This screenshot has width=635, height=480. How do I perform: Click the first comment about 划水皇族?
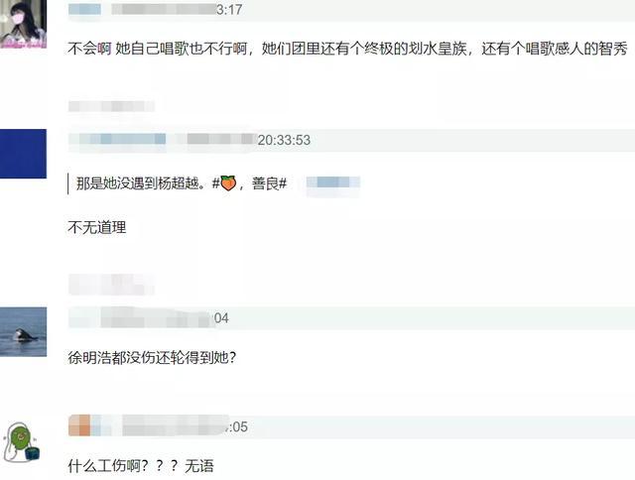click(x=347, y=49)
